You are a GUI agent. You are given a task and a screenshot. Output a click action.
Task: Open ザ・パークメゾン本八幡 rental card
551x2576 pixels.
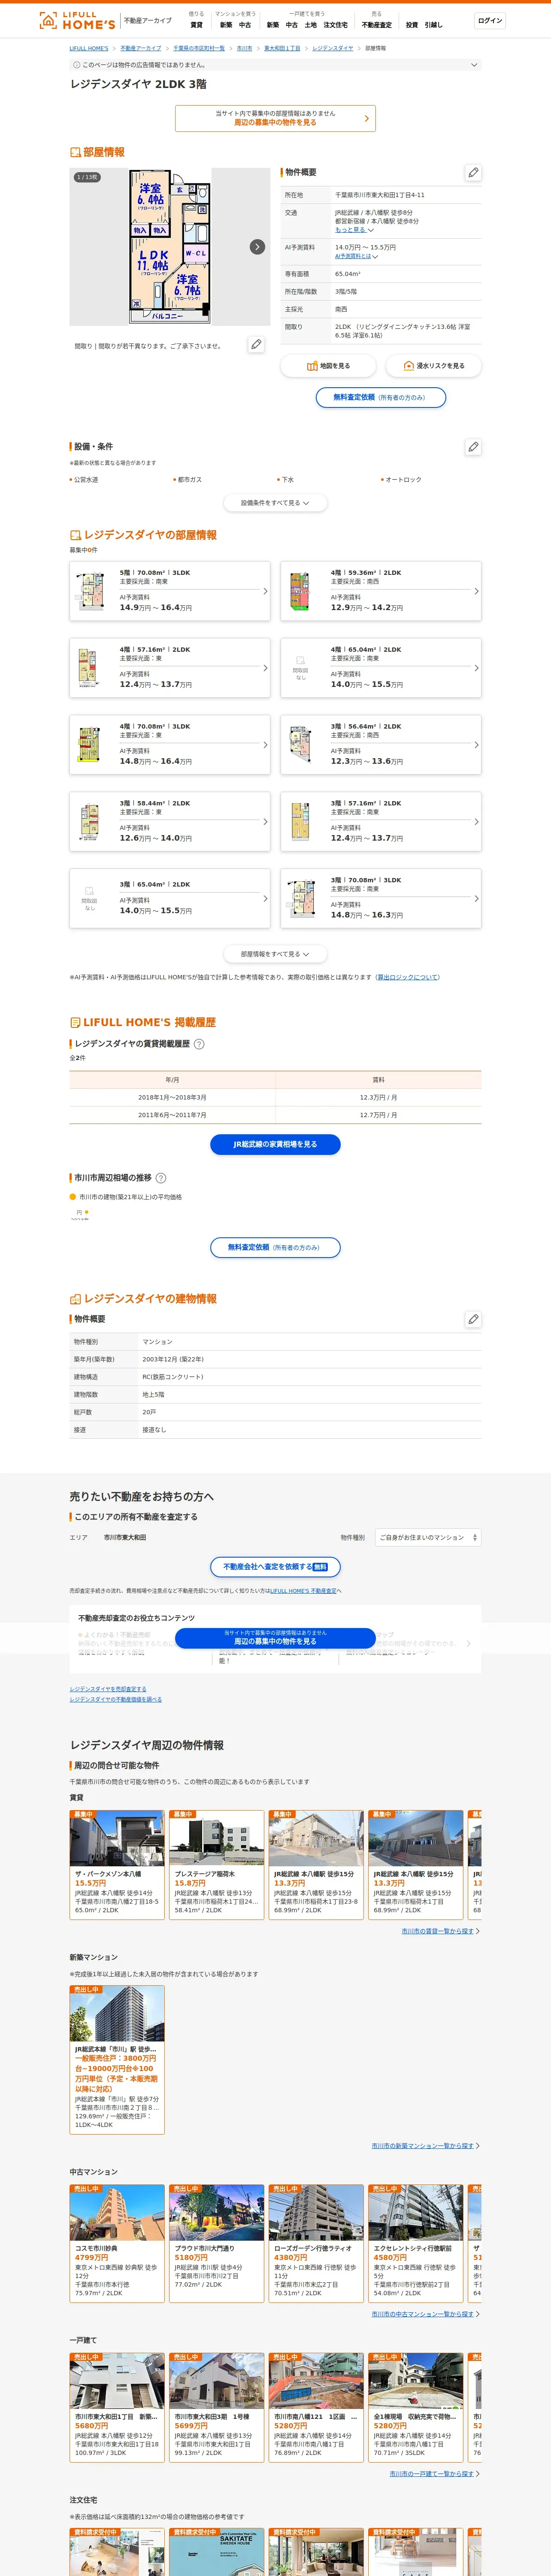point(117,1864)
